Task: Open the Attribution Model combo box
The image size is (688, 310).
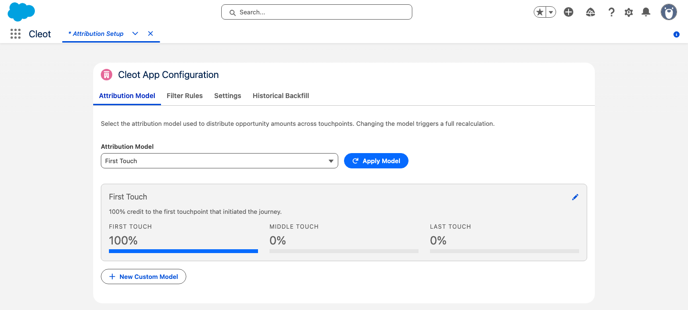Action: click(219, 161)
